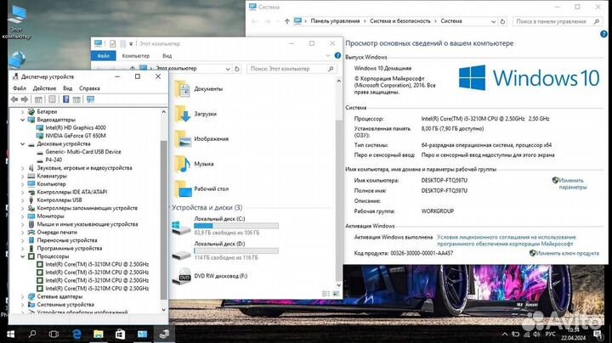Click the Control Panel taskbar icon
Viewport: 612px width, 343px height.
tap(143, 334)
